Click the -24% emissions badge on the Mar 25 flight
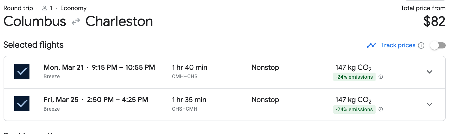 click(354, 109)
